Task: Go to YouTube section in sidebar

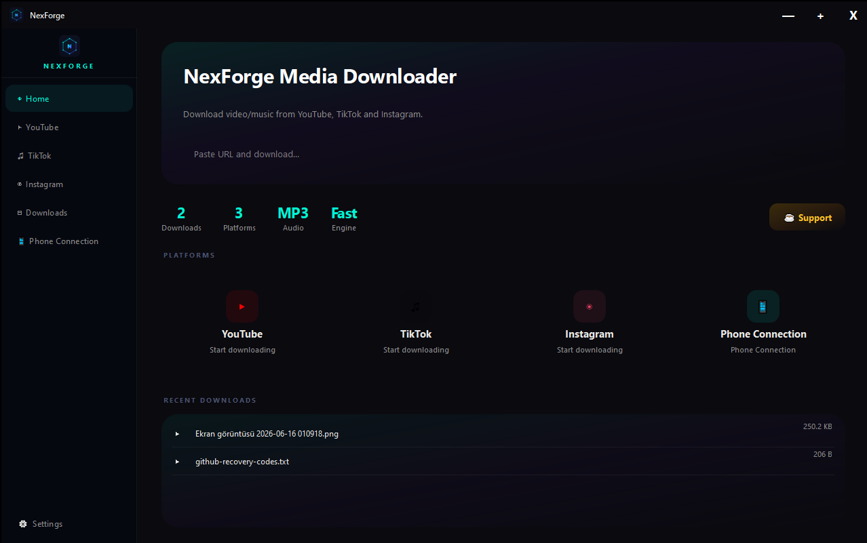Action: [69, 127]
